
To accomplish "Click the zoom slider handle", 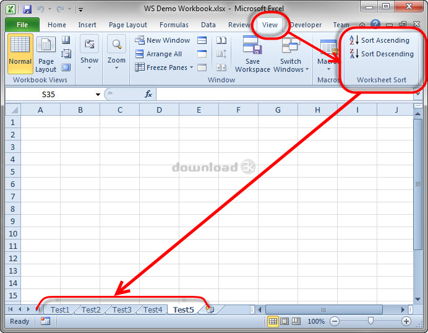I will pos(370,321).
